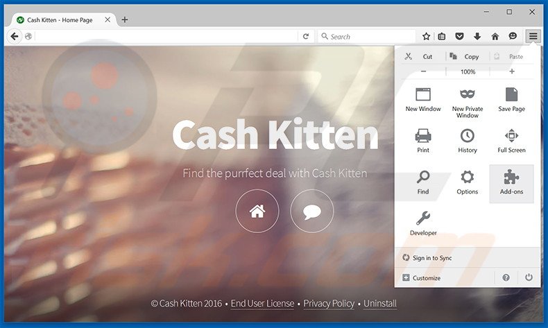
Task: Minimize the Firefox window
Action: (486, 12)
